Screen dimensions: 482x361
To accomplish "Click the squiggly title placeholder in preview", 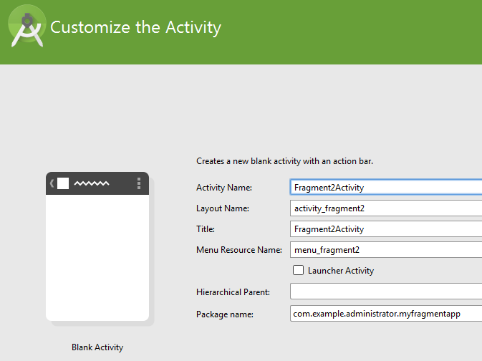I will coord(91,184).
